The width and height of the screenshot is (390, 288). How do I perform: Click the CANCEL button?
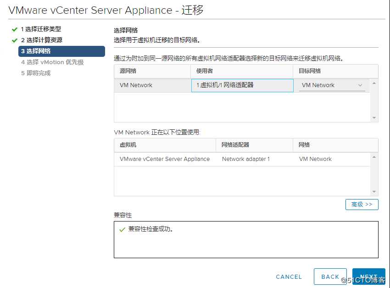click(x=289, y=277)
